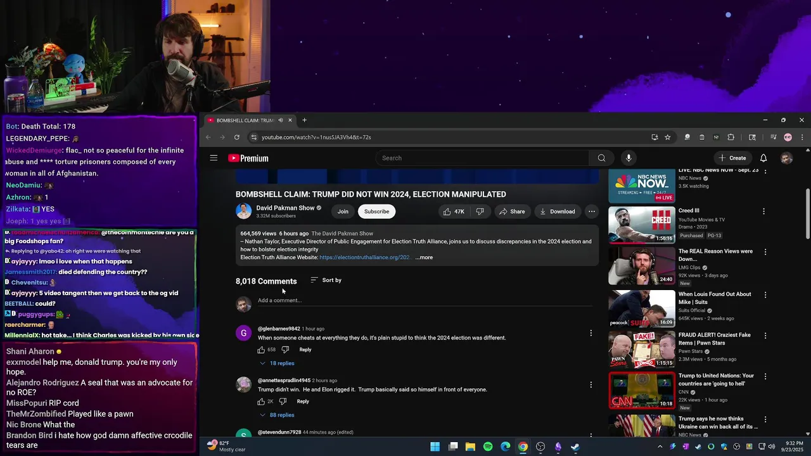Open NBC News NOW live thumbnail
The image size is (811, 456).
[x=642, y=186]
